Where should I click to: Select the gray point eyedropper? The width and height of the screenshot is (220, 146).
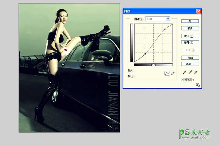[x=190, y=73]
